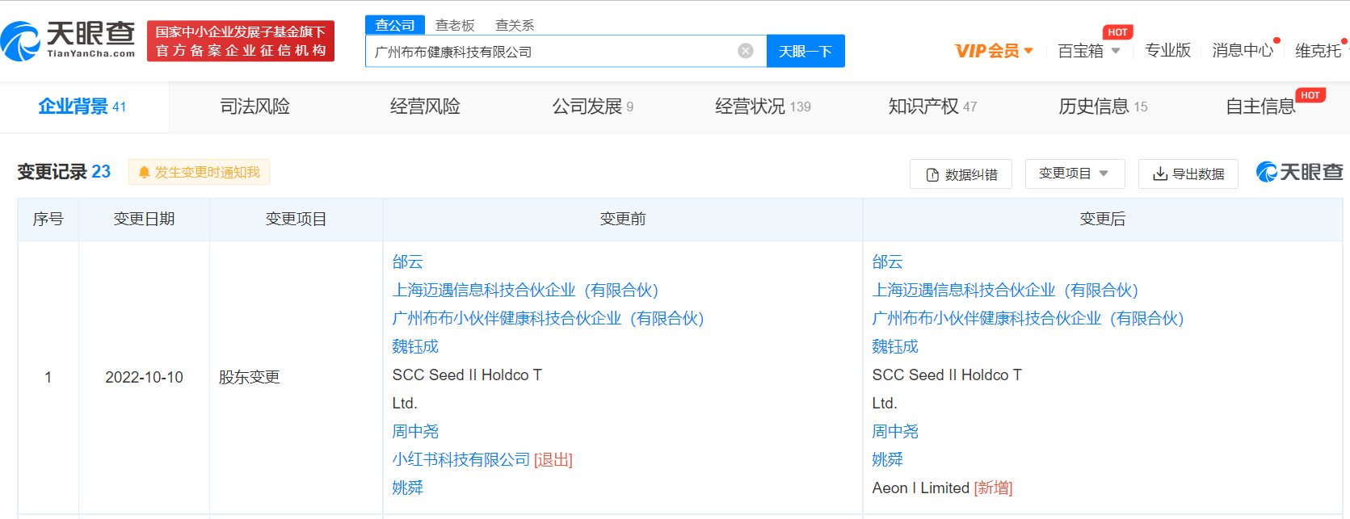Click the TianYanCha logo at top left
Viewport: 1350px width, 519px height.
click(68, 40)
